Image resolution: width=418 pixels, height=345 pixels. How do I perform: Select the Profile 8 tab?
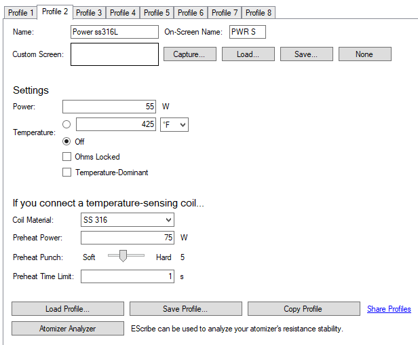coord(259,13)
